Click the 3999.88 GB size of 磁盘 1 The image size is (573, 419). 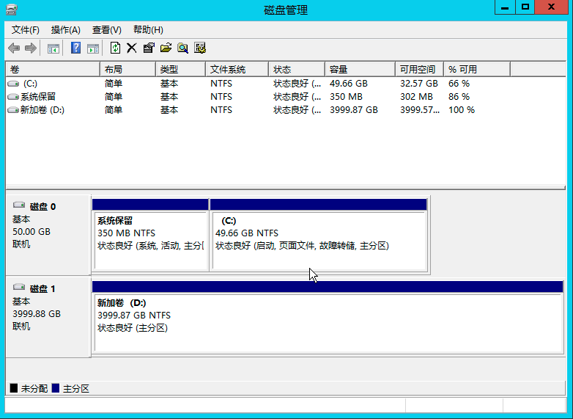37,314
